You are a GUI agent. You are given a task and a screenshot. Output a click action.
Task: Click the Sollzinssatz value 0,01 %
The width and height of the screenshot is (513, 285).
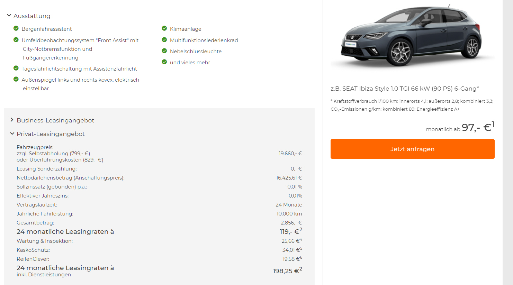(295, 187)
